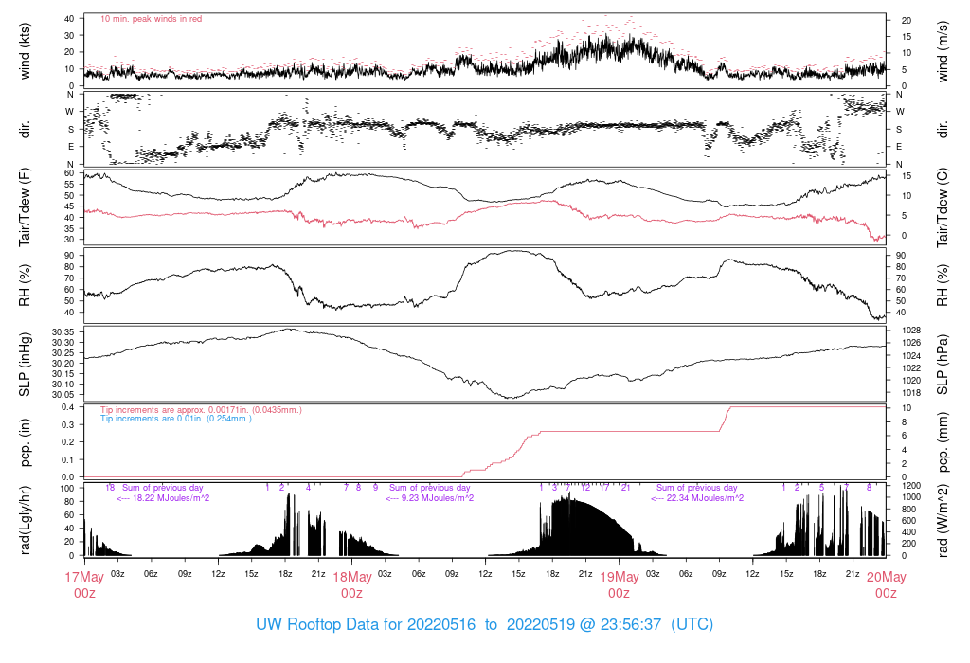Click the '22.34 MJoules/m^2' radiation sum
The width and height of the screenshot is (970, 663).
pyautogui.click(x=705, y=498)
